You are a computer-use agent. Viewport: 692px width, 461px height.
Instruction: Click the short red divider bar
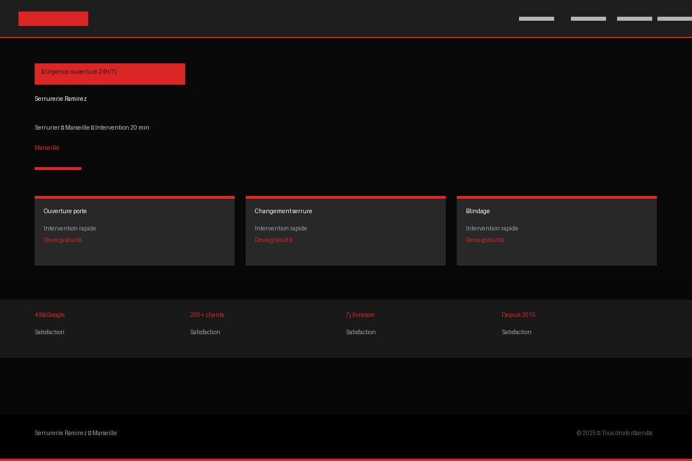pyautogui.click(x=58, y=168)
